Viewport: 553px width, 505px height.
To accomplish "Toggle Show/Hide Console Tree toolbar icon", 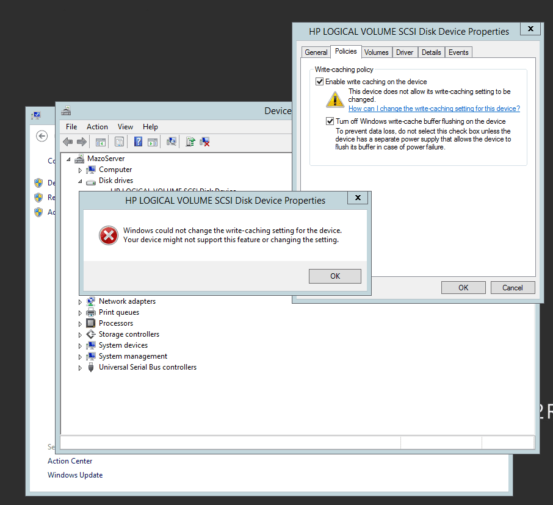I will [101, 142].
